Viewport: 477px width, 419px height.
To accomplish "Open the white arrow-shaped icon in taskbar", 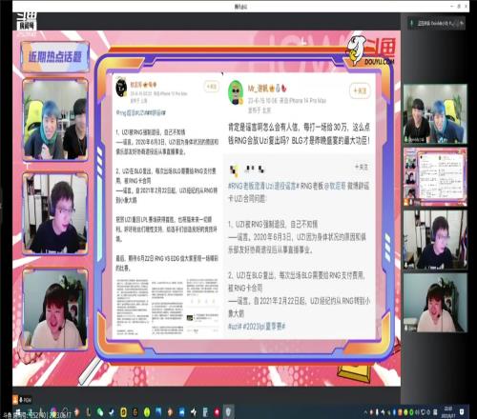I will click(x=194, y=412).
